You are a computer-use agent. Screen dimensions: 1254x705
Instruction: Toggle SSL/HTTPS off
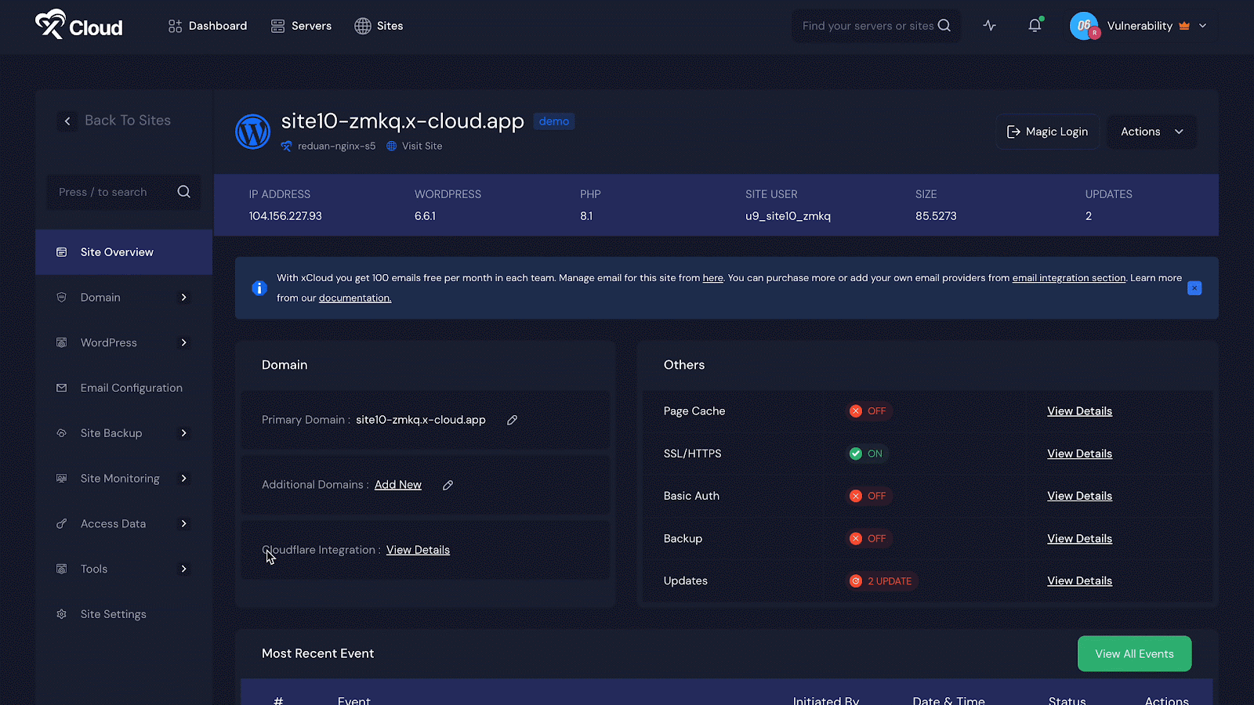point(866,453)
